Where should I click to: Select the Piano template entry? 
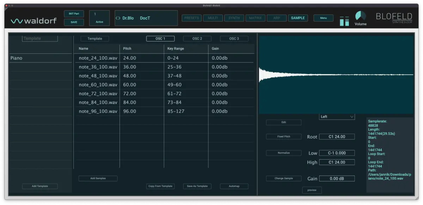[x=41, y=58]
